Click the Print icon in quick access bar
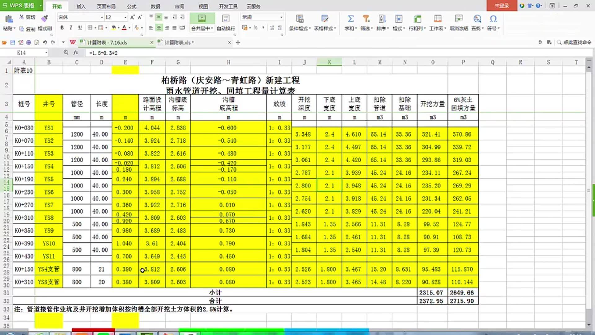Image resolution: width=595 pixels, height=335 pixels. pos(29,42)
